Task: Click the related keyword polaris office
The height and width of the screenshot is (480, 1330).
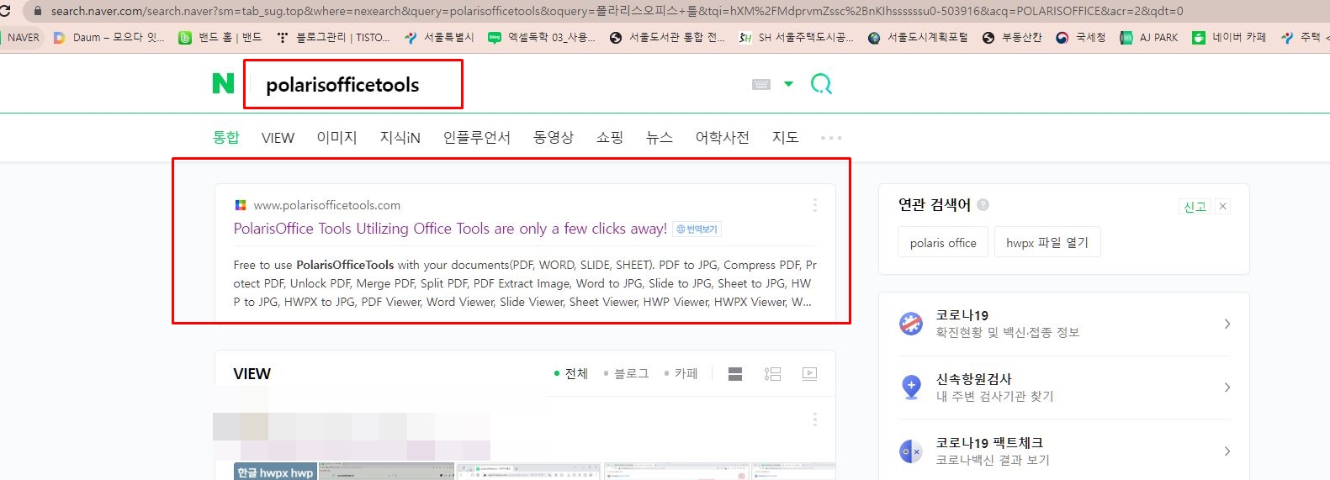Action: 943,242
